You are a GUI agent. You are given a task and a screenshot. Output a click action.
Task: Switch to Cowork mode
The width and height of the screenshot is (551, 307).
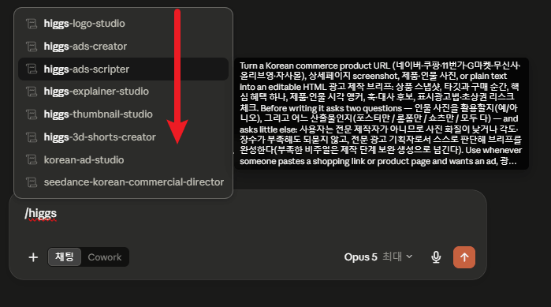pyautogui.click(x=105, y=257)
